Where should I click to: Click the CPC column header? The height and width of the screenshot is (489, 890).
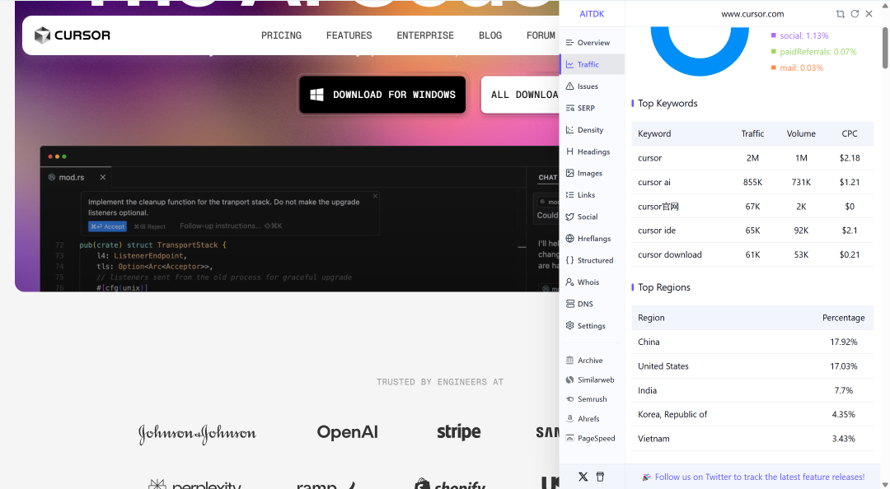850,133
